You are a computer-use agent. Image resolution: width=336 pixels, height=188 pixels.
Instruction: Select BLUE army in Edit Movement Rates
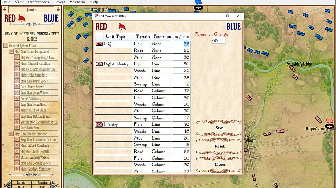pyautogui.click(x=233, y=27)
